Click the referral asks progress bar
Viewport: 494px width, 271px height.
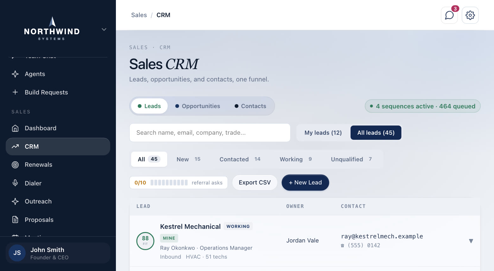click(169, 183)
